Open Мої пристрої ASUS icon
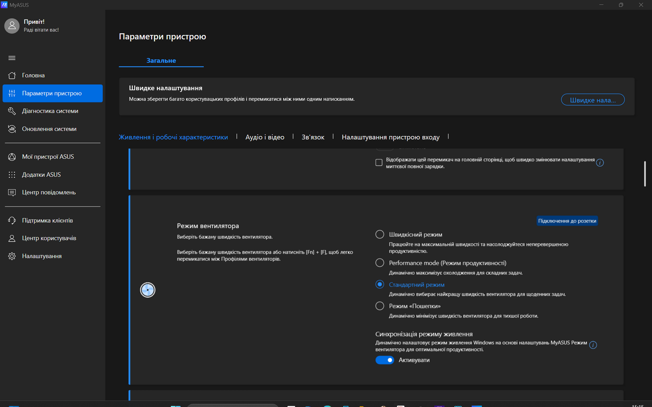Viewport: 652px width, 407px height. (12, 157)
